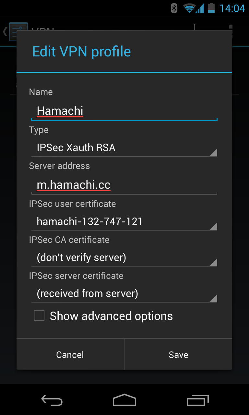Open IPSec server certificate dropdown
The width and height of the screenshot is (249, 415).
click(x=124, y=294)
